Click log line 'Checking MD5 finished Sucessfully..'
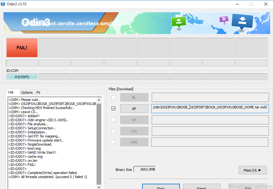The width and height of the screenshot is (273, 189). 42,108
